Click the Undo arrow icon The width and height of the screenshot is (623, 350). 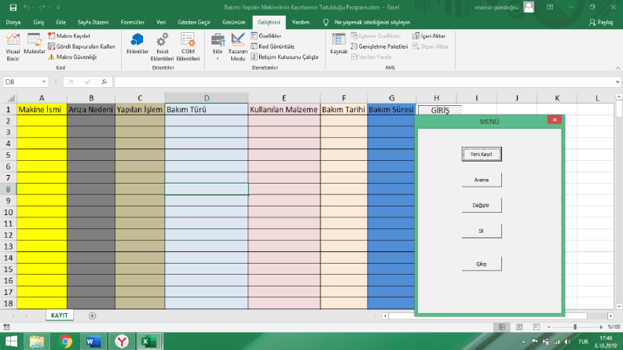pyautogui.click(x=26, y=7)
